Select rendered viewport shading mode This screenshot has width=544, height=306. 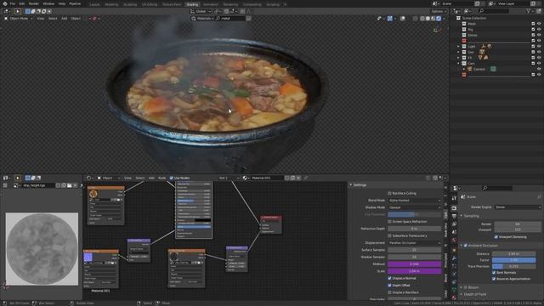click(x=439, y=19)
